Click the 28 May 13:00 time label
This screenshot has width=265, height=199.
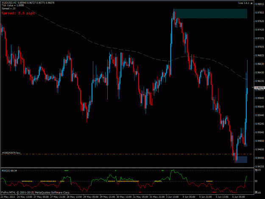[x=74, y=197]
